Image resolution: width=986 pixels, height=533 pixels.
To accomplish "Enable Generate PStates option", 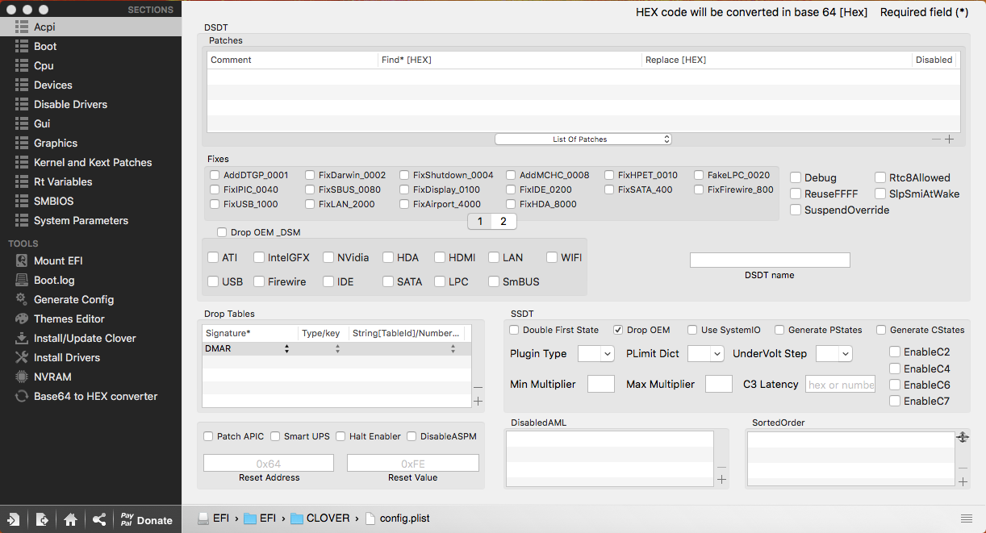I will tap(779, 330).
